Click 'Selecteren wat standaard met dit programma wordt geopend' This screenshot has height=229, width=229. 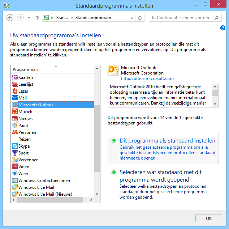coord(163,185)
